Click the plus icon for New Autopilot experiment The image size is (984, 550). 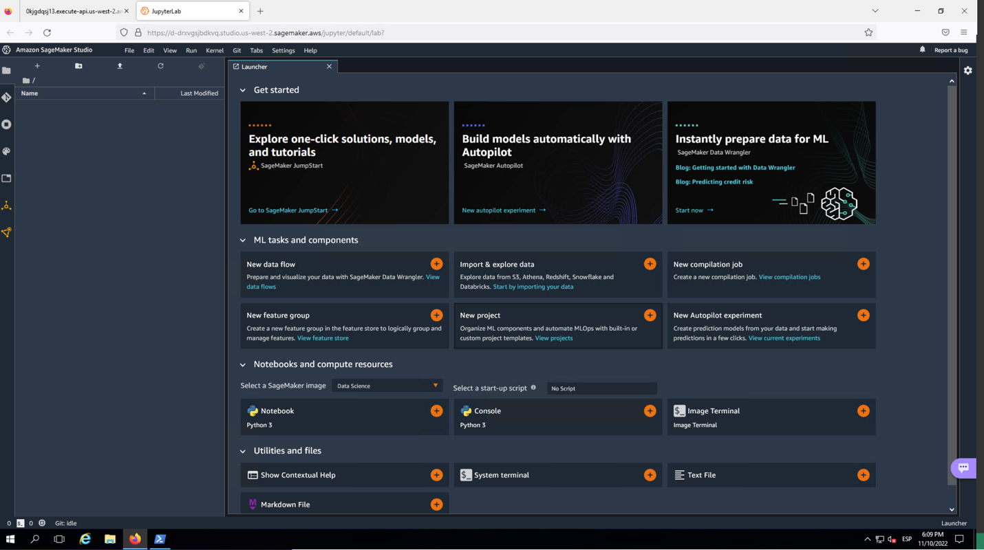pos(863,315)
